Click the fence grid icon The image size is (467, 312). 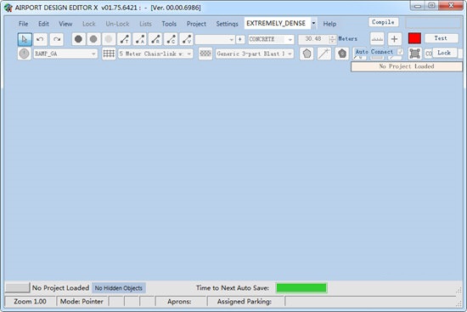point(109,54)
